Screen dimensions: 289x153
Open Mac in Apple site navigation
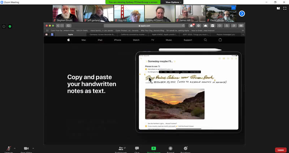(x=84, y=40)
